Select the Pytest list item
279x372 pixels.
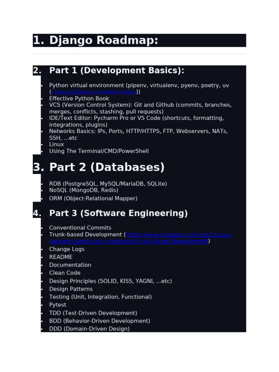(58, 305)
